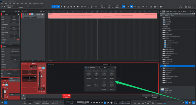
Task: Toggle loop mode in transport
Action: [x=116, y=103]
